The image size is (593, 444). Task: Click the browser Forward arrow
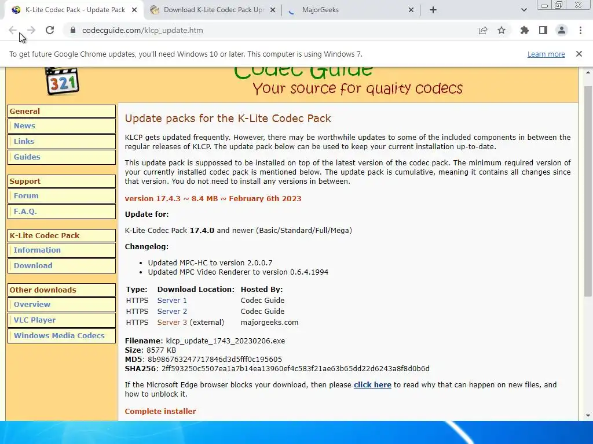[x=31, y=30]
